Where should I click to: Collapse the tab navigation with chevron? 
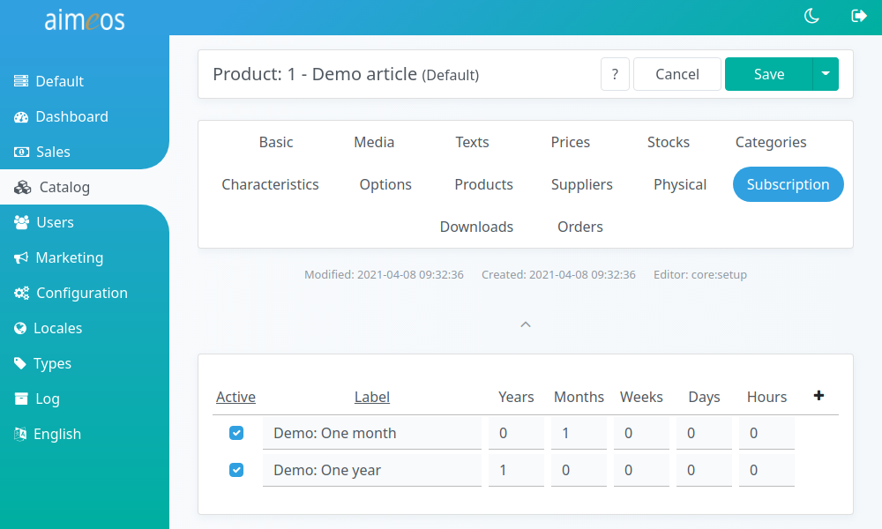(526, 324)
